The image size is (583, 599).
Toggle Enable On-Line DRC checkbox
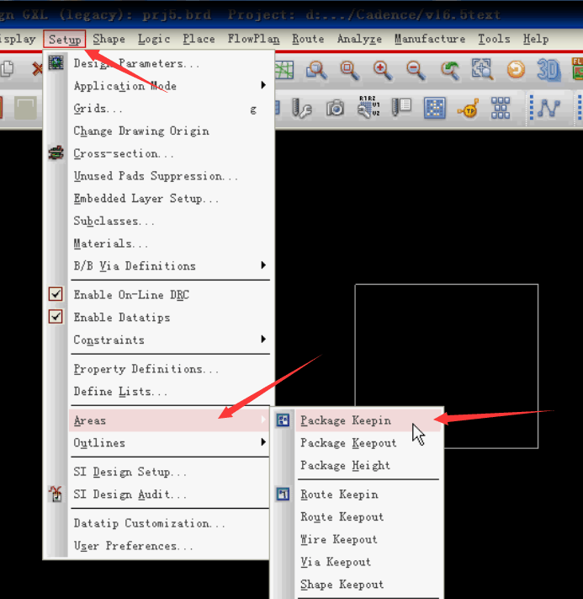click(56, 294)
